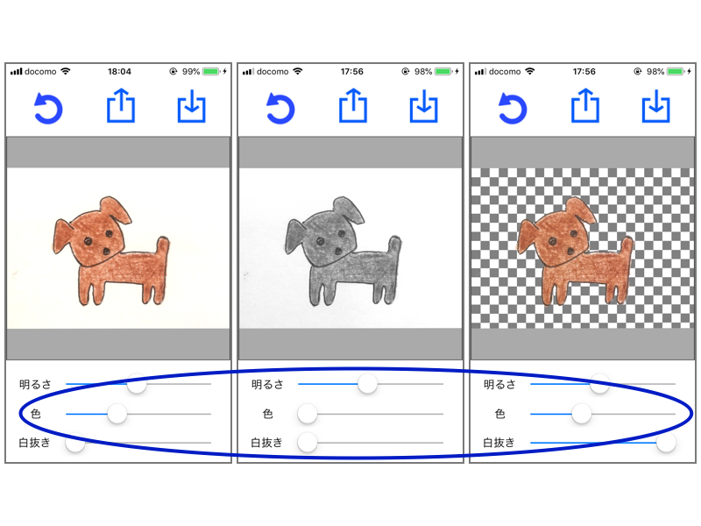
Task: Click the 明るさ slider knob in the checkerboard screen
Action: [599, 384]
